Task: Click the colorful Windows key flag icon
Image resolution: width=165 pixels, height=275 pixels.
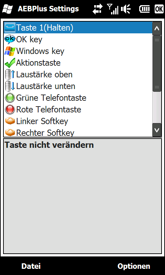Action: pyautogui.click(x=10, y=51)
